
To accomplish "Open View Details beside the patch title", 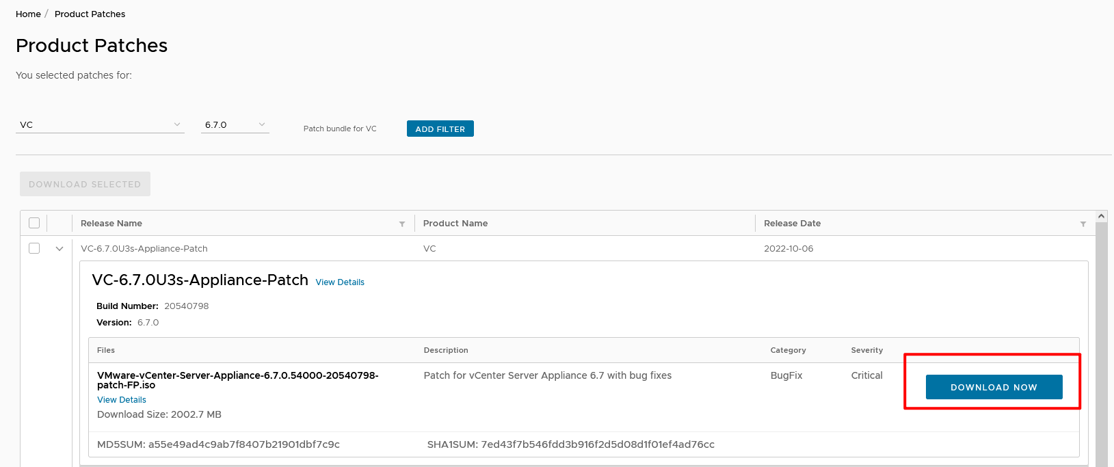I will point(340,282).
